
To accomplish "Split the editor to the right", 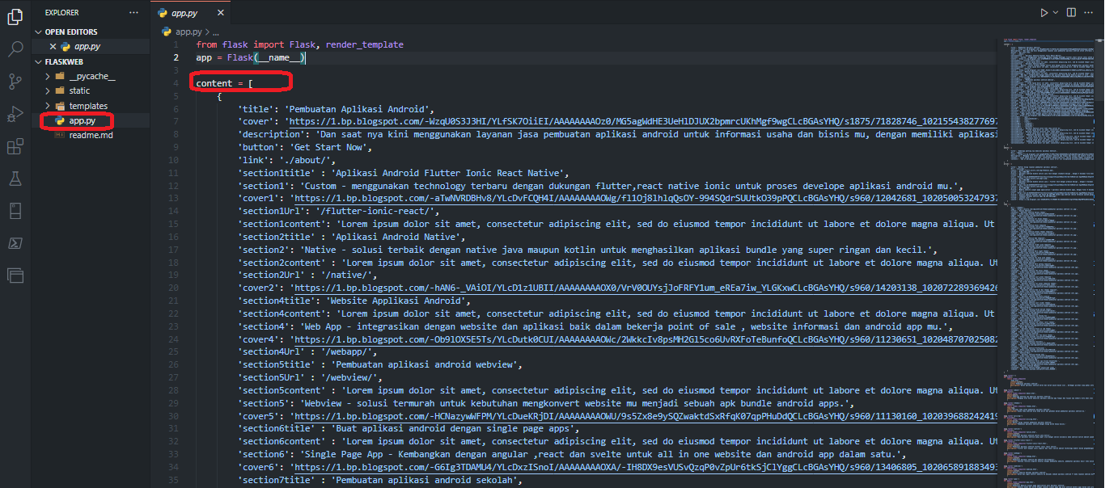I will click(1071, 12).
